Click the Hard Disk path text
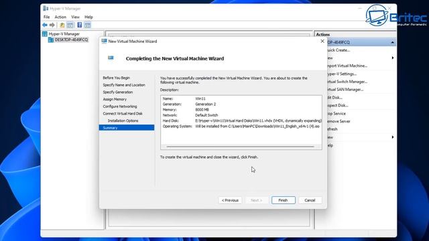The width and height of the screenshot is (429, 241). click(258, 120)
